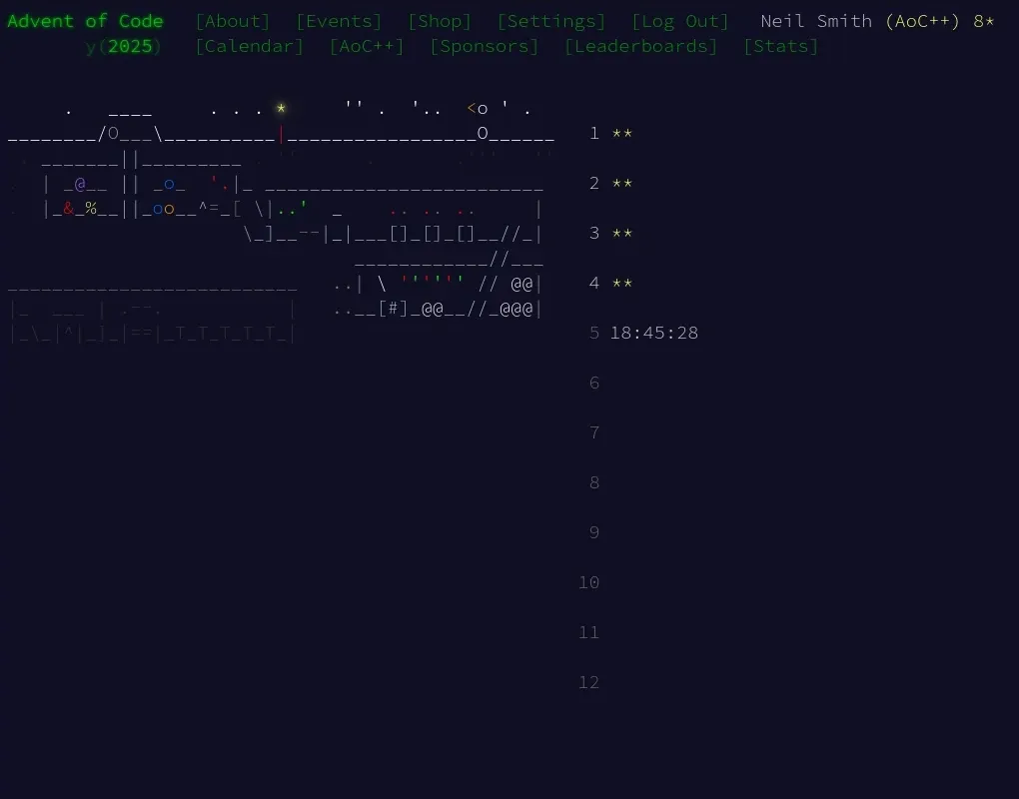
Task: View the [Stats] page
Action: (780, 45)
